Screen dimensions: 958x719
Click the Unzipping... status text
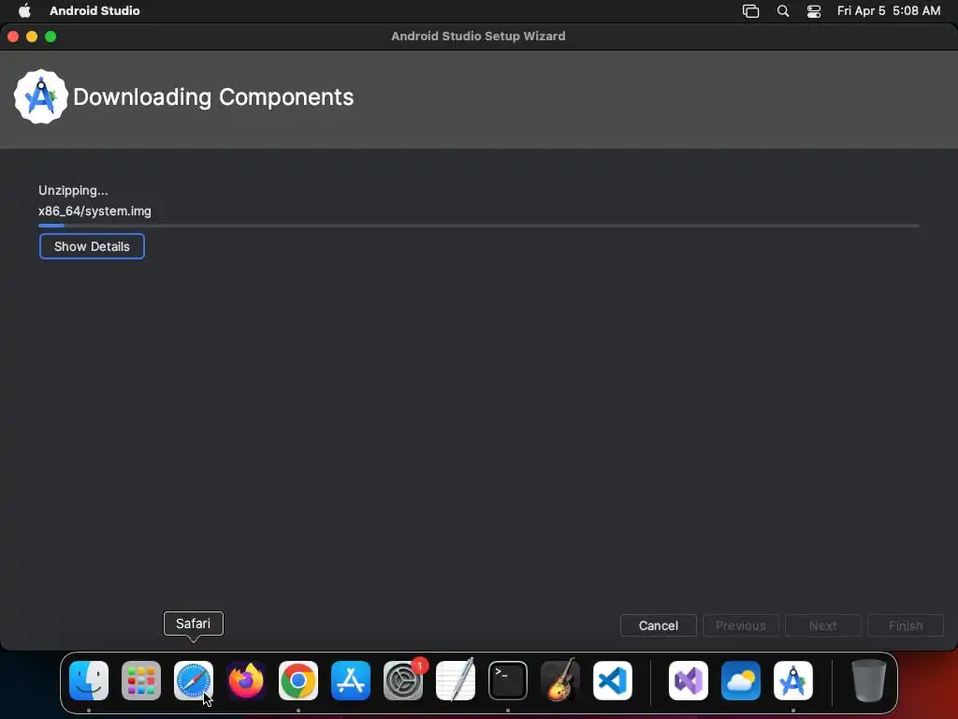click(x=73, y=190)
